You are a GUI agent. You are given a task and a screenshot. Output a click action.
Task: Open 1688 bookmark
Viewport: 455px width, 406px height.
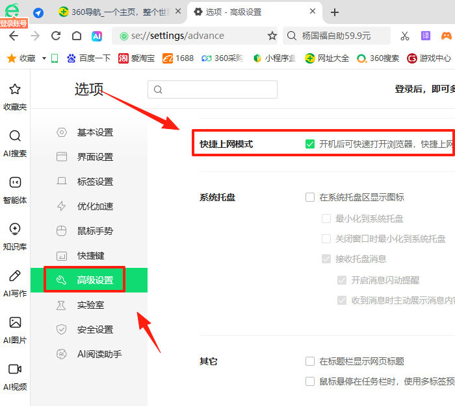pyautogui.click(x=178, y=58)
